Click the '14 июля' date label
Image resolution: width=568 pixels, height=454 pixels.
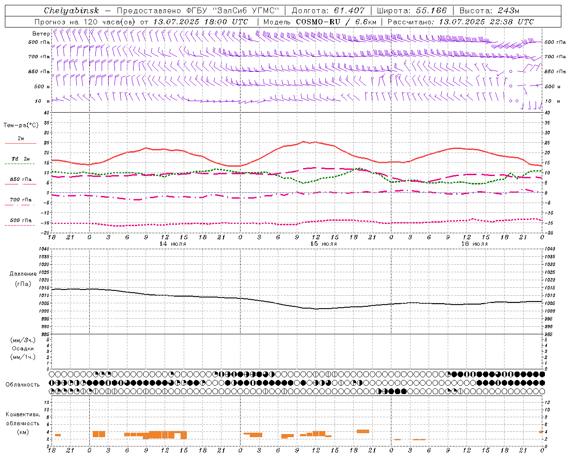point(173,244)
